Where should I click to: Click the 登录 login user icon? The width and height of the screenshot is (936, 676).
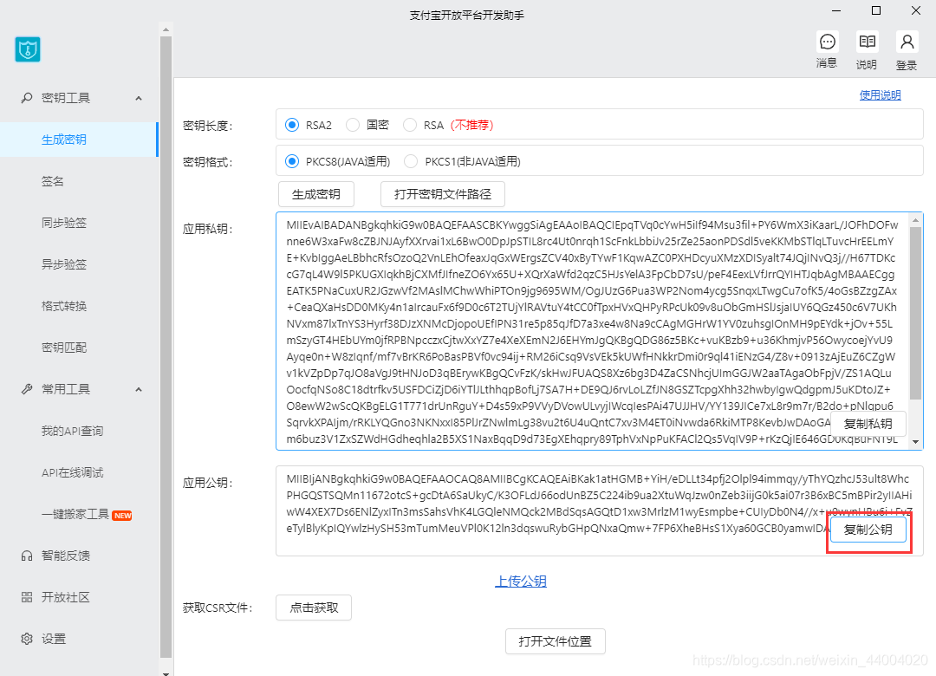(x=907, y=42)
